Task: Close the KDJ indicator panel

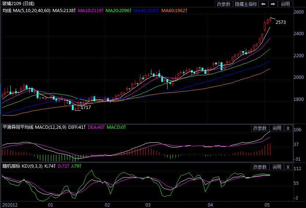Action: [288, 167]
